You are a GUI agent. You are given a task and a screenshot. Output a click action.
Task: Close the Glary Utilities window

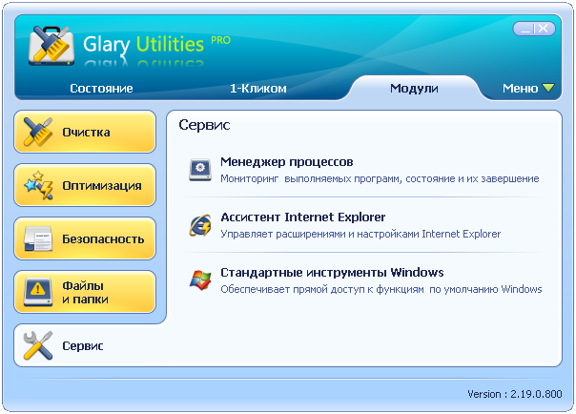click(544, 29)
